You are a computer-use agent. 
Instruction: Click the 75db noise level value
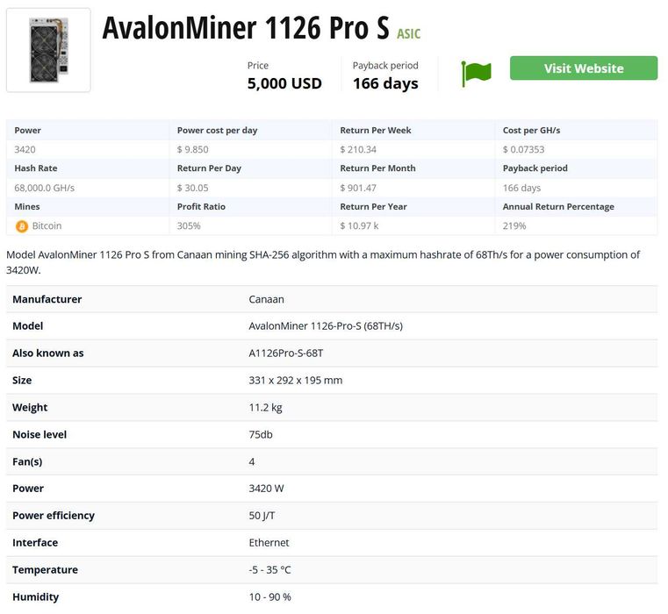(x=261, y=435)
